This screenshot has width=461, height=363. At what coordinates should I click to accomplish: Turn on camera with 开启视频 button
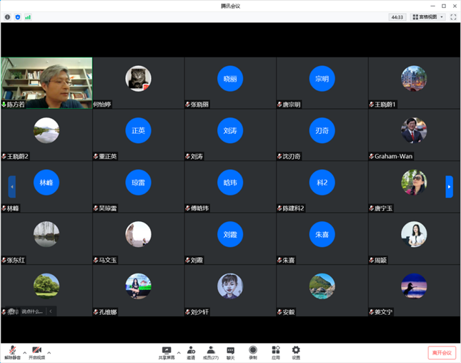[36, 352]
